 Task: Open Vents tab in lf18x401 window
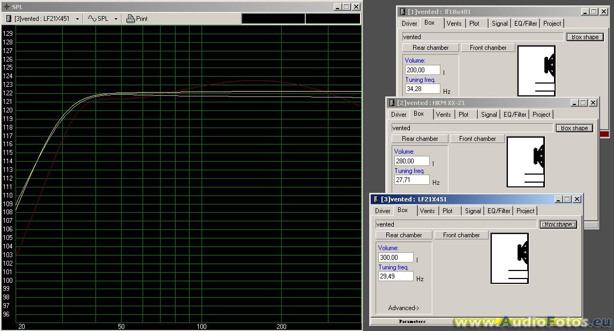[x=454, y=24]
